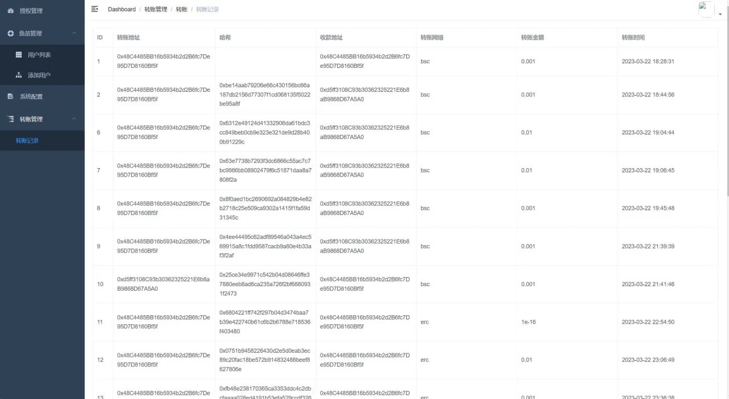Click the page vertical scrollbar

726,114
